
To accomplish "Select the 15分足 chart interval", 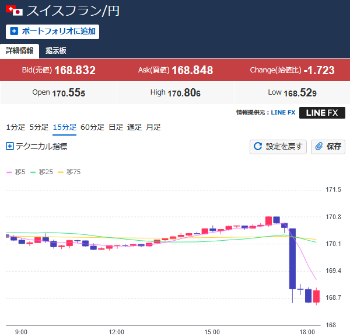I will point(65,127).
